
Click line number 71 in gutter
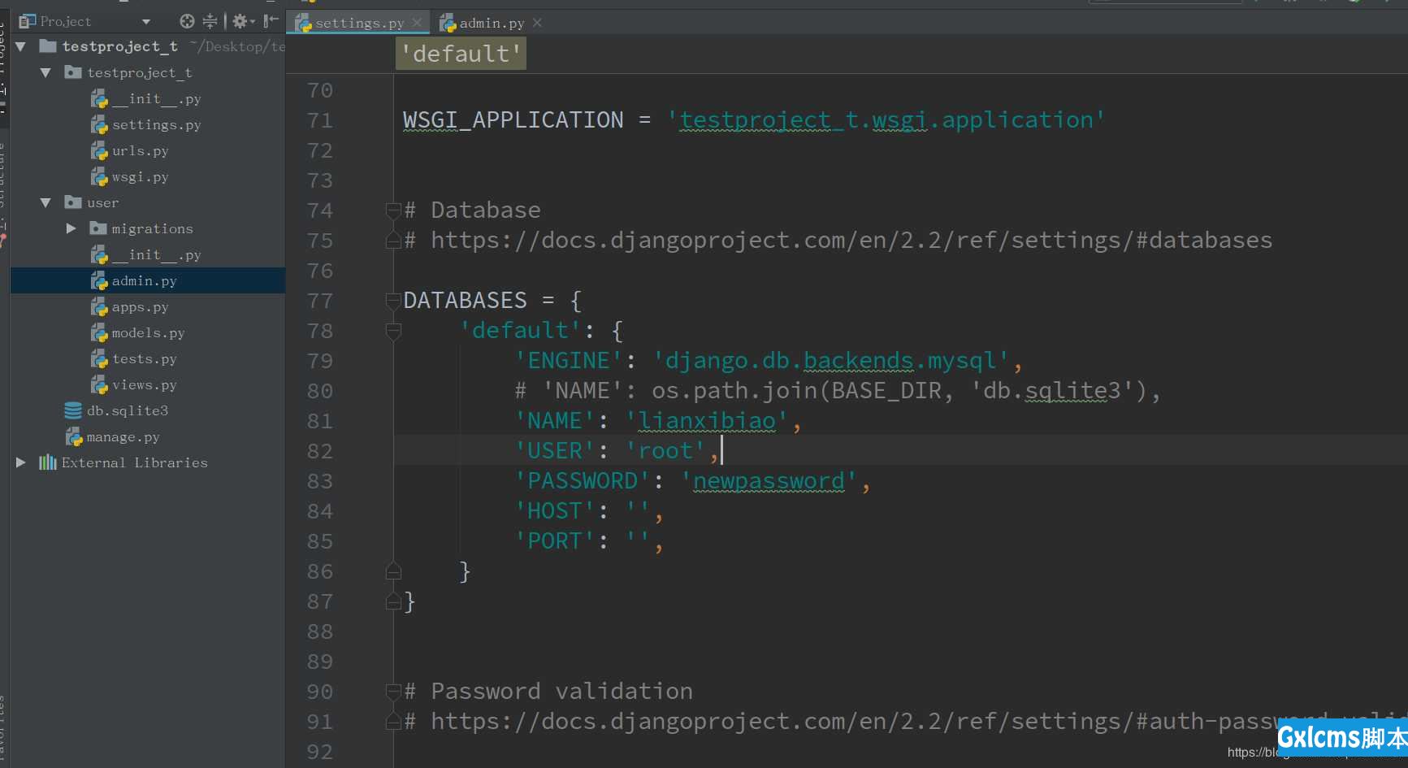320,120
